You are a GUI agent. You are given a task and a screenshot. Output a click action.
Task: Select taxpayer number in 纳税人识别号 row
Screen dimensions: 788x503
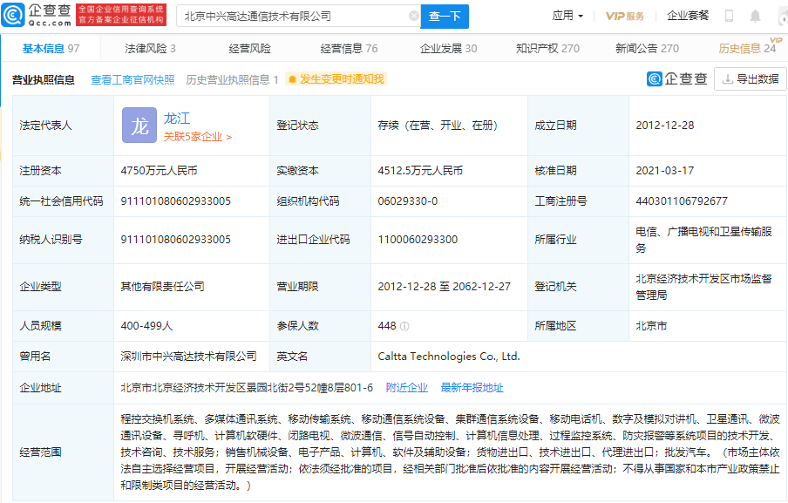pyautogui.click(x=176, y=240)
